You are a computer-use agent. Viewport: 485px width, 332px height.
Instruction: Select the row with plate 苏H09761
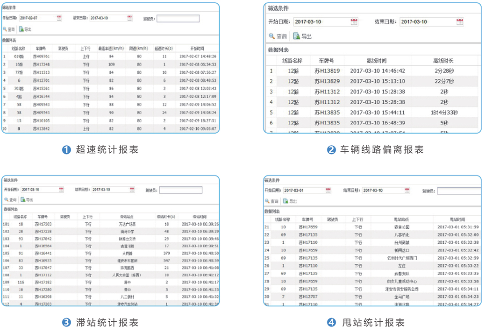41,56
